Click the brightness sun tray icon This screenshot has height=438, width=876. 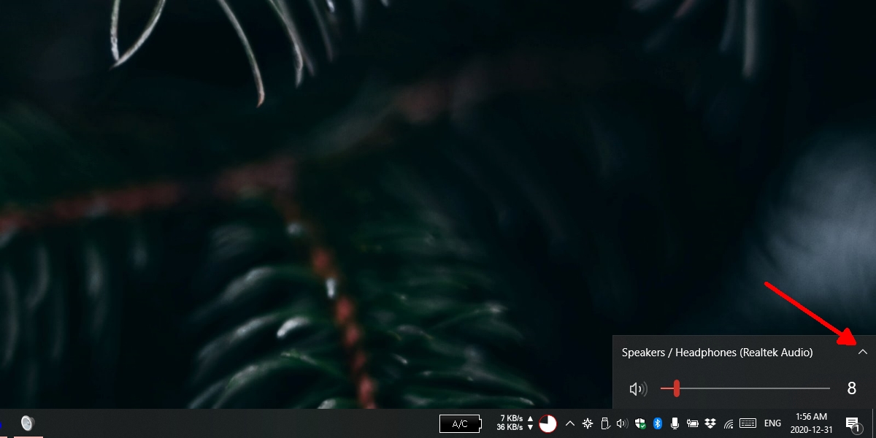588,423
